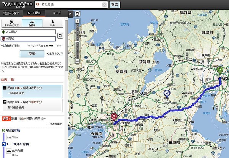Screen dimensions: 229x158
Task: Click the round compass/pan control on map
Action: [x=77, y=14]
